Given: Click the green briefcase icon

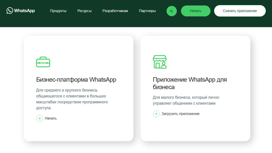Looking at the screenshot, I should tap(43, 62).
